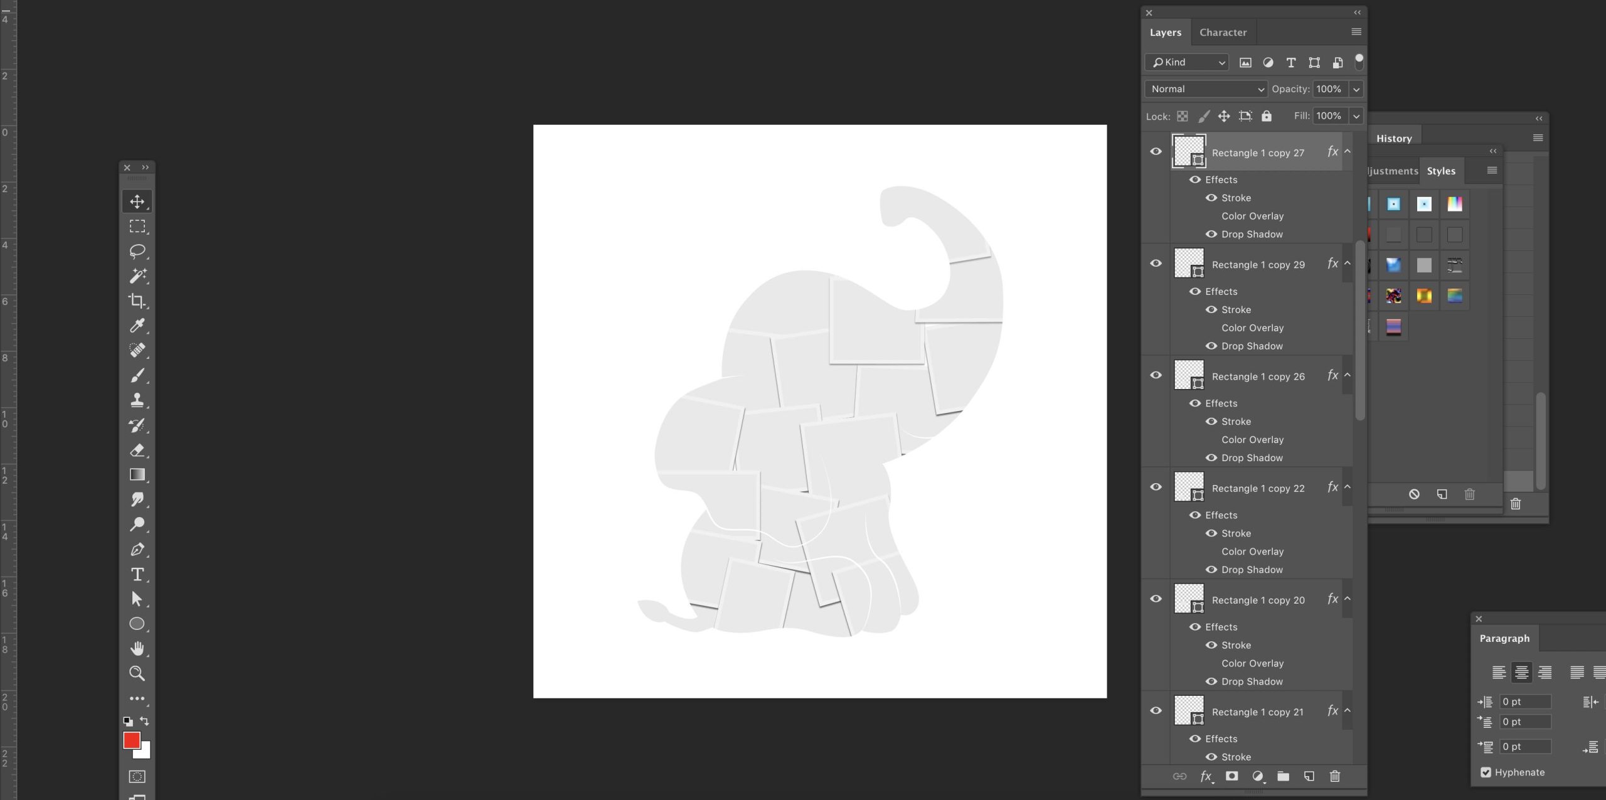This screenshot has width=1606, height=800.
Task: Collapse effects of Rectangle 1 copy 22
Action: click(1348, 487)
